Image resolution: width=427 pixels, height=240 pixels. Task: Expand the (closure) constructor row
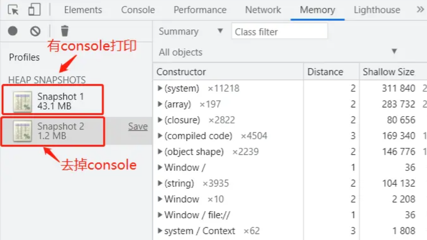click(x=160, y=120)
